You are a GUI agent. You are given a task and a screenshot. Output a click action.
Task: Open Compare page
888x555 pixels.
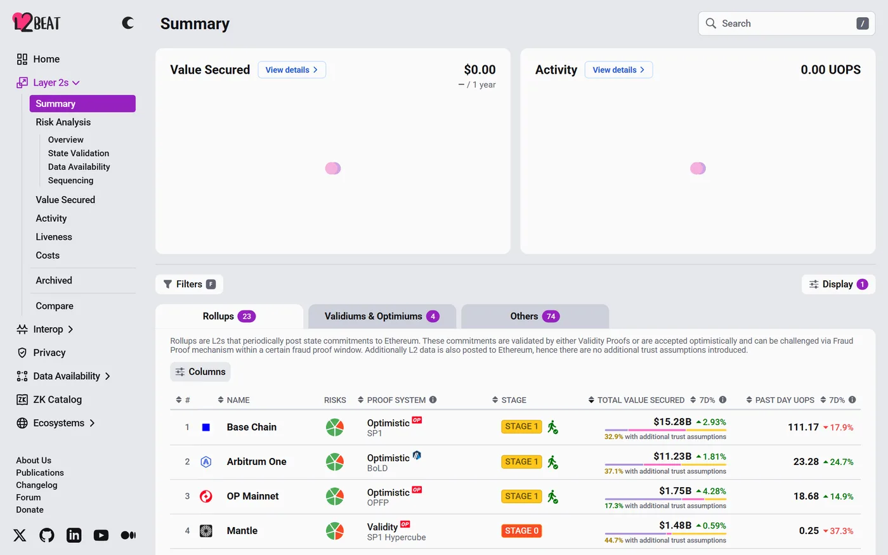(x=55, y=306)
